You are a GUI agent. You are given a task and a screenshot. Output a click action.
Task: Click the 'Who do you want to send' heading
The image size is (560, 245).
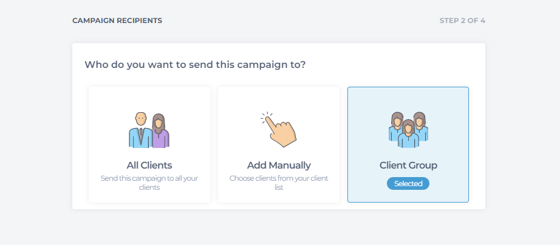[x=195, y=65]
